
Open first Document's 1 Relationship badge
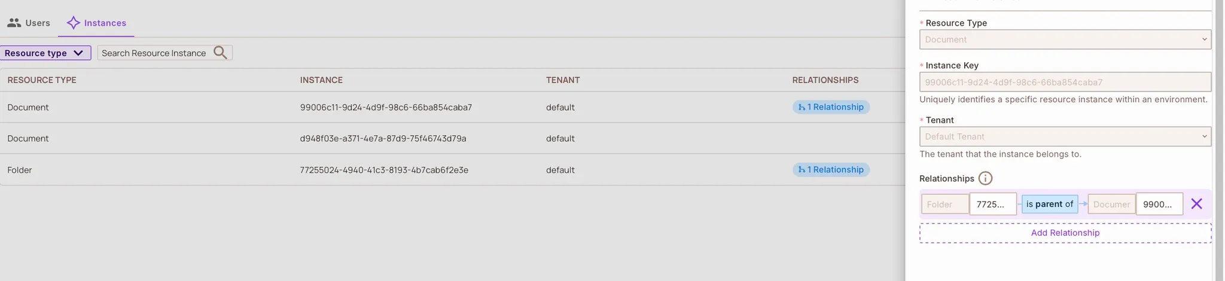831,107
